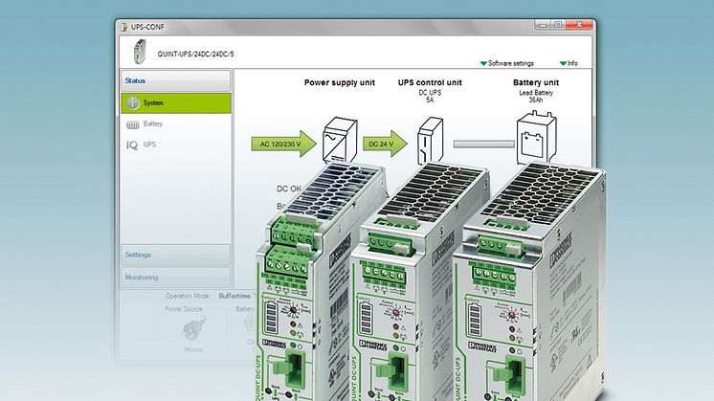Expand the Status section header
Viewport: 714px width, 401px height.
pos(176,80)
